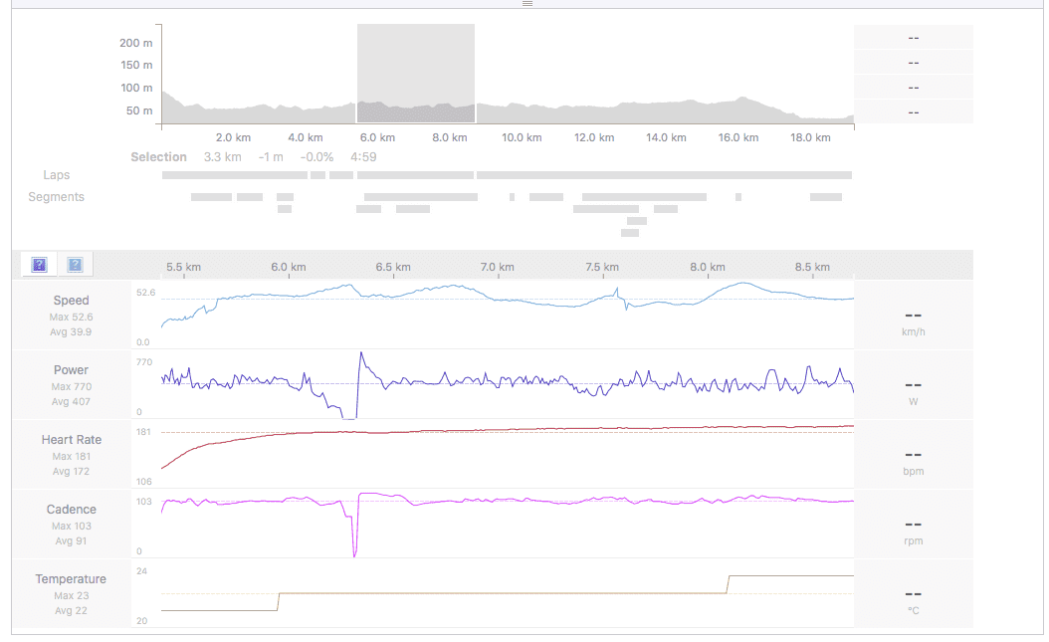Select the bottom-most segment bar
The image size is (1049, 642).
(x=630, y=233)
